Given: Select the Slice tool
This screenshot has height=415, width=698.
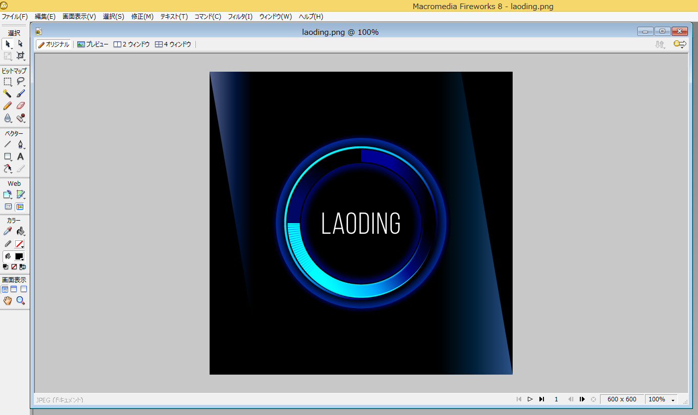Looking at the screenshot, I should point(21,194).
